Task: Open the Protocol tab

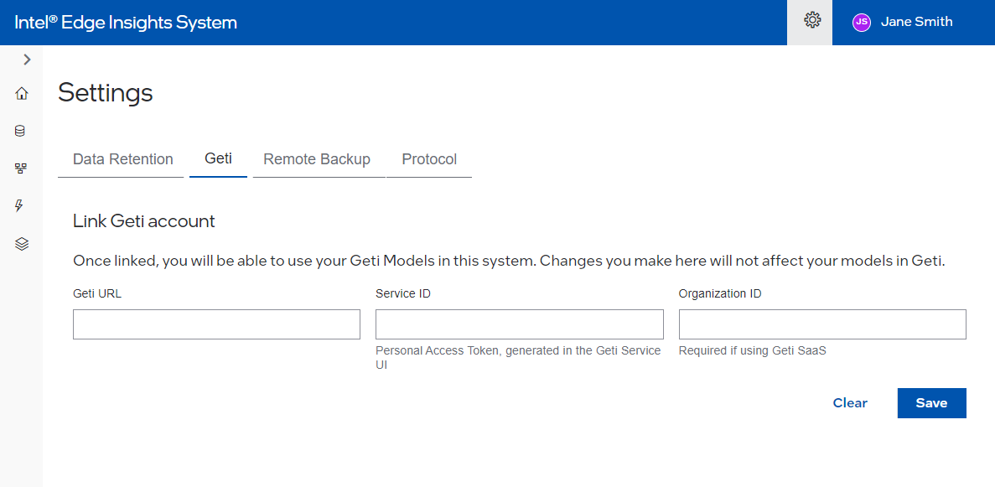Action: [x=429, y=159]
